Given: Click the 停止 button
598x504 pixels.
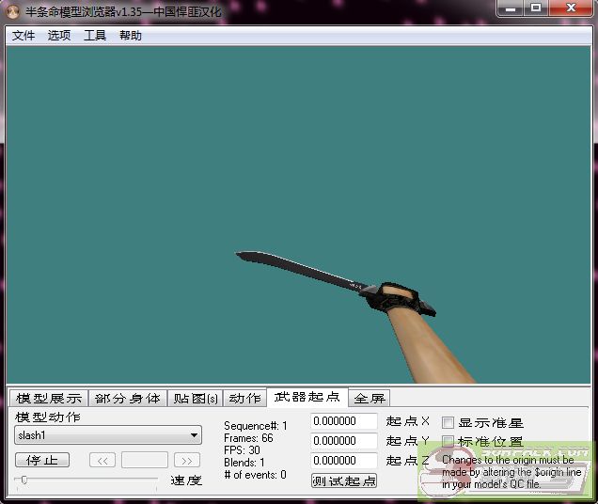Looking at the screenshot, I should (42, 460).
